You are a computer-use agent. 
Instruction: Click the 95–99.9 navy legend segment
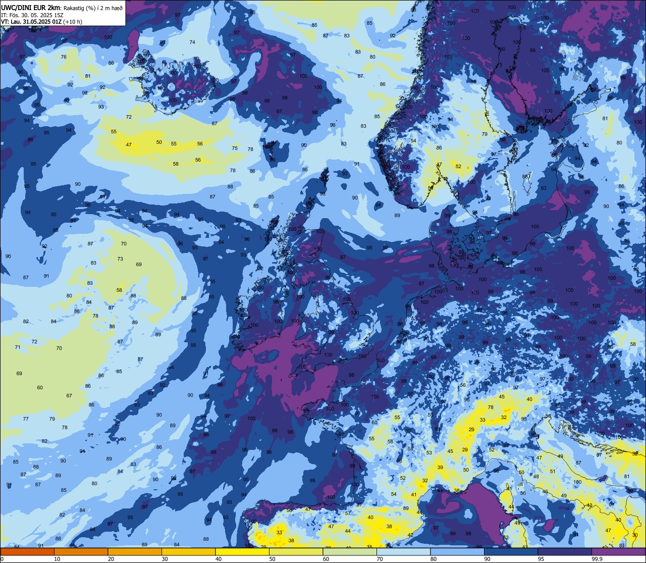[x=565, y=551]
